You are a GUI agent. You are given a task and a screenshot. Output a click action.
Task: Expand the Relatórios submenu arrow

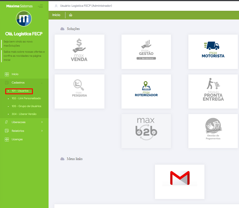pyautogui.click(x=42, y=131)
